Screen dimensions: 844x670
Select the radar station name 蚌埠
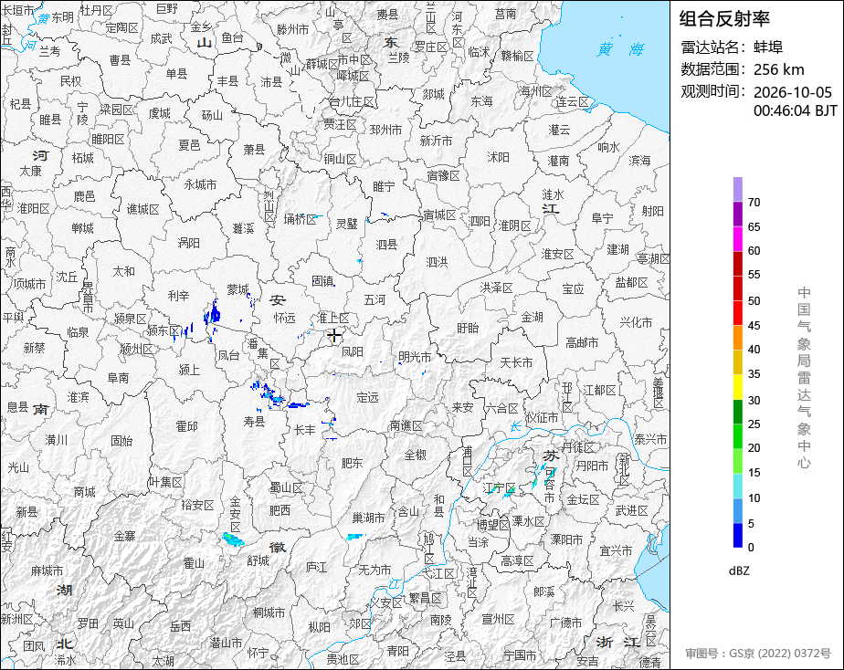click(768, 47)
